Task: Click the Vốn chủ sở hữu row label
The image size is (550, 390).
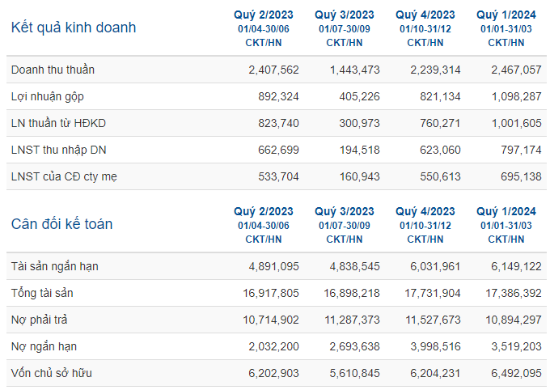Action: click(52, 373)
